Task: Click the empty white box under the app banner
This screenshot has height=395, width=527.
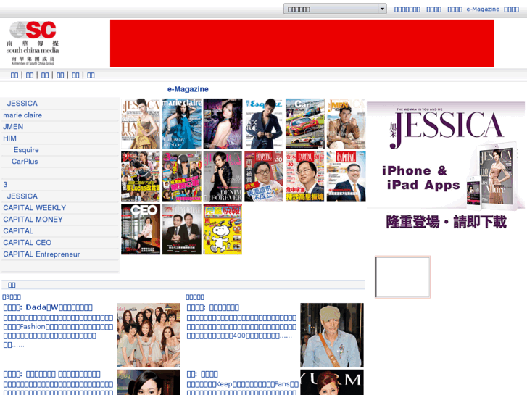Action: tap(402, 277)
